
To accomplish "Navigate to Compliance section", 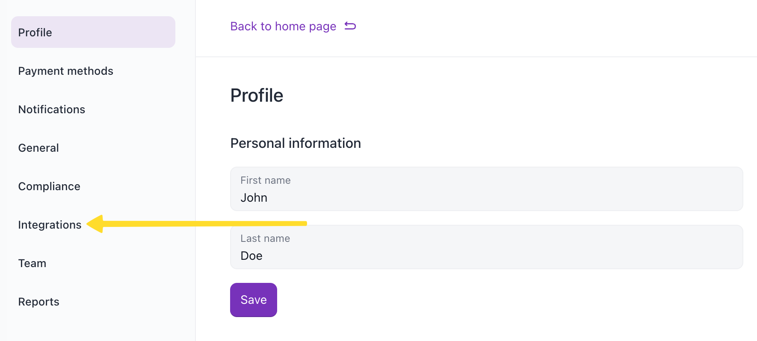I will point(49,186).
